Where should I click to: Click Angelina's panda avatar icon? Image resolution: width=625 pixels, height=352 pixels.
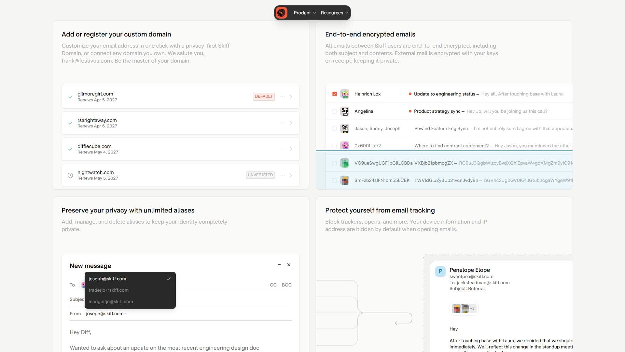(345, 111)
